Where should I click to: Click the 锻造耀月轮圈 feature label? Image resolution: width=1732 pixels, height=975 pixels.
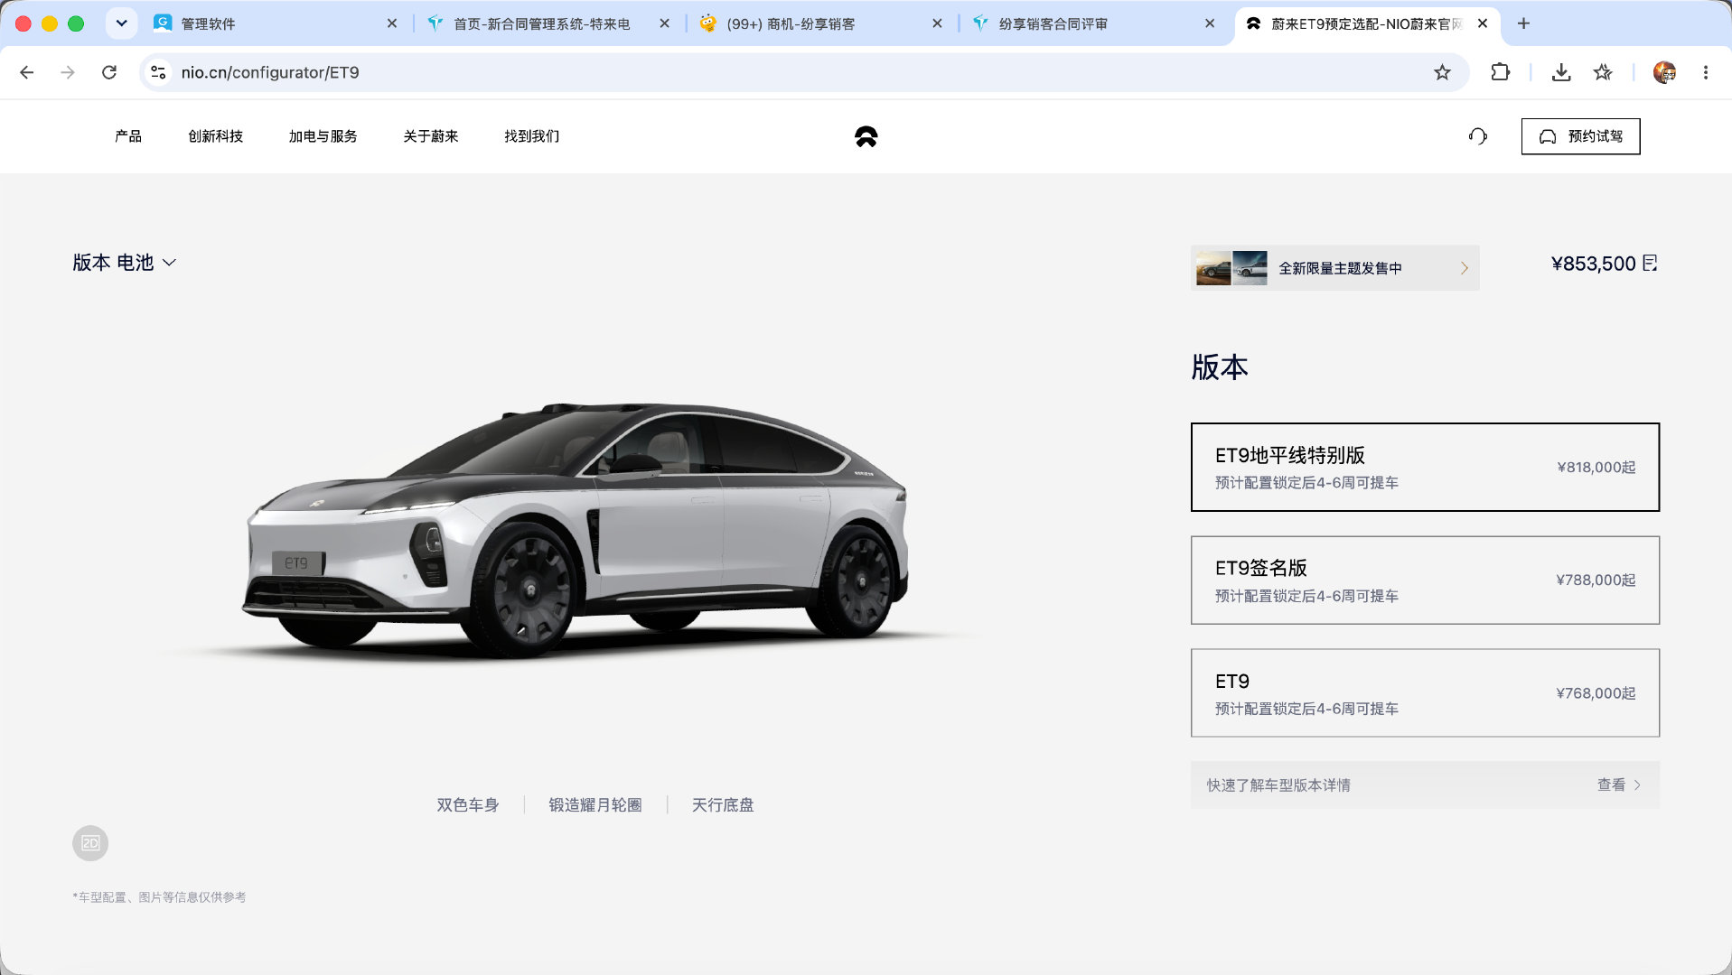[x=595, y=804]
